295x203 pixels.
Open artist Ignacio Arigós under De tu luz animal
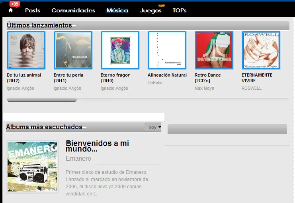[x=21, y=88]
